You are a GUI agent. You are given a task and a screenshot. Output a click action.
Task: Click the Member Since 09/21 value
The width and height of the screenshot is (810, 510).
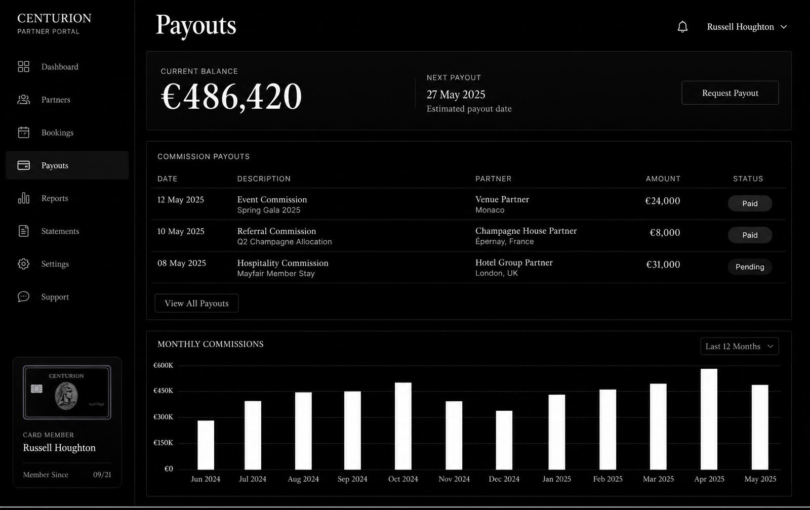tap(102, 475)
